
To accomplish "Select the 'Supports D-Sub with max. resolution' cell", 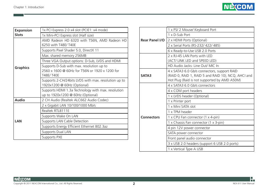I will click(84, 71).
